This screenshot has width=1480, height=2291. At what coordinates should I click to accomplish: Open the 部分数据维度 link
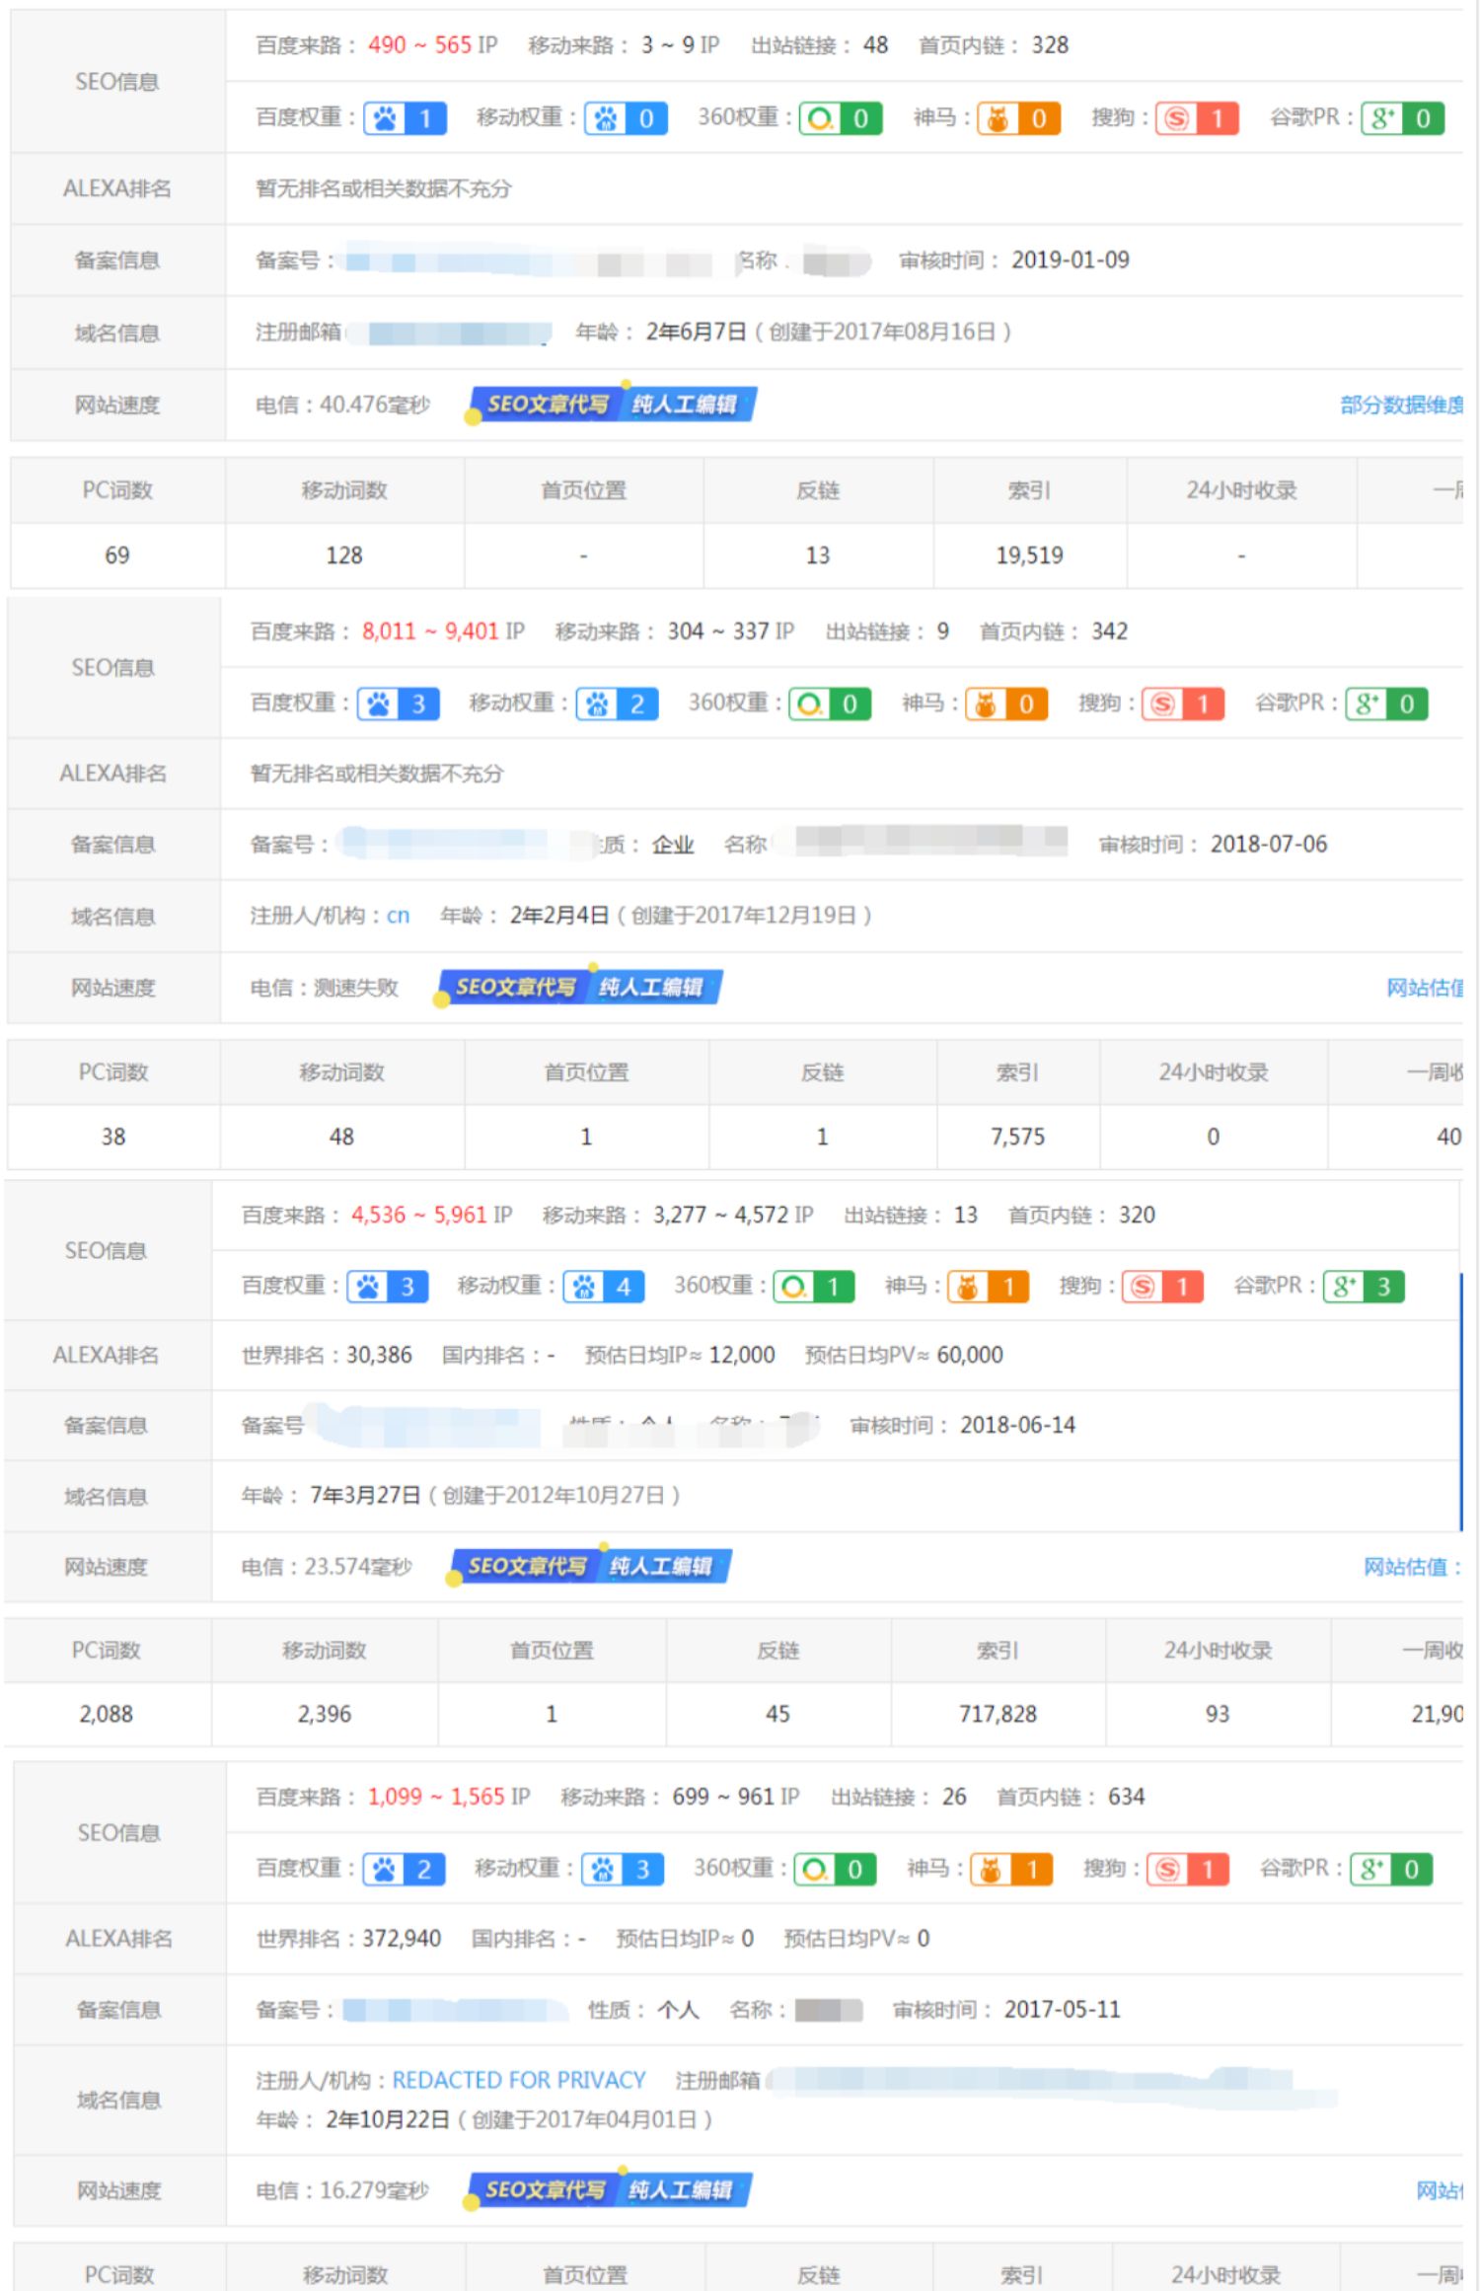coord(1401,405)
